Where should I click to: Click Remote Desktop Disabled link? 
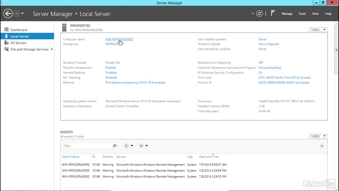pos(111,72)
